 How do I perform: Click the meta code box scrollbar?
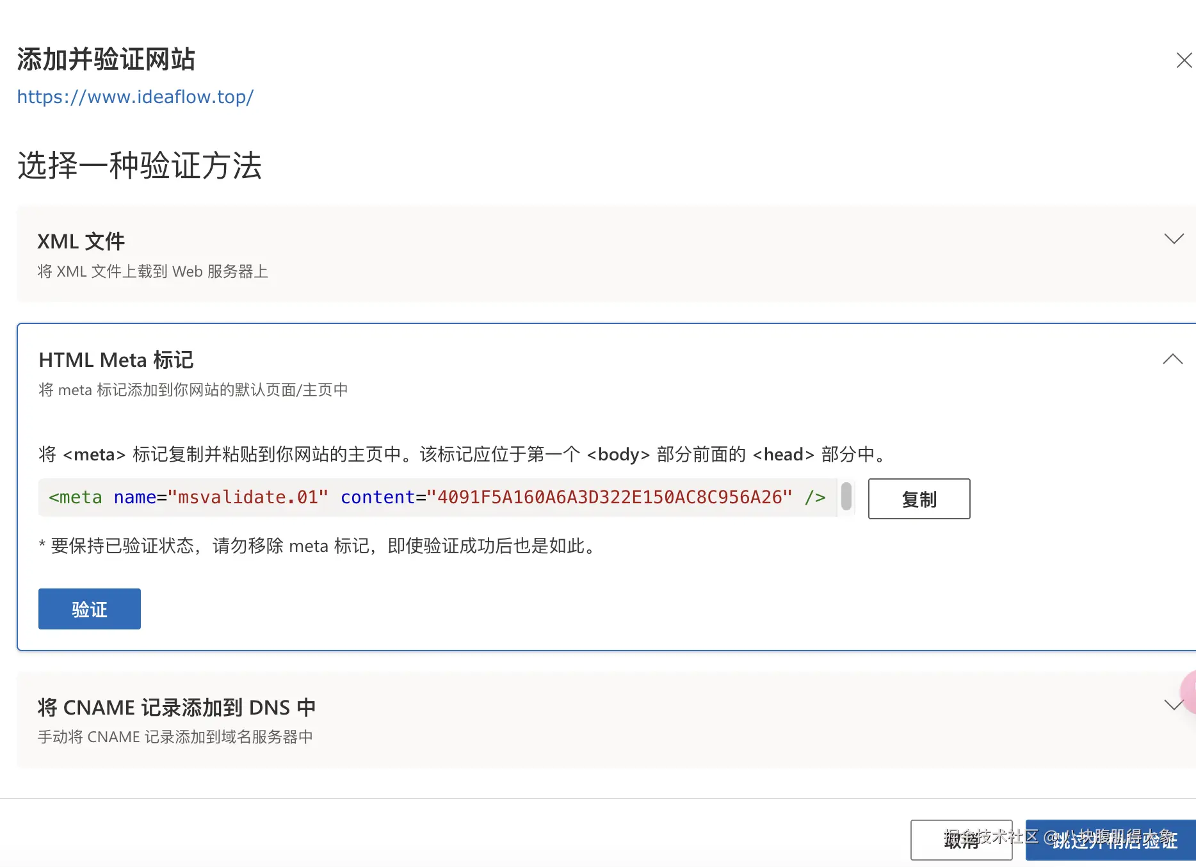(846, 497)
